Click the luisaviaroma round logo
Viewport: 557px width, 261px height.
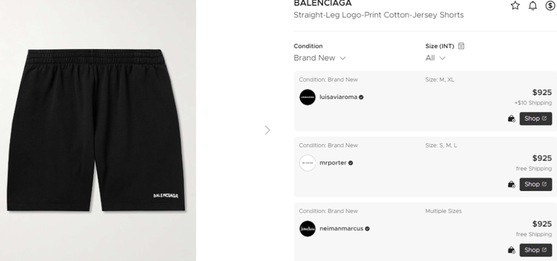(x=307, y=97)
